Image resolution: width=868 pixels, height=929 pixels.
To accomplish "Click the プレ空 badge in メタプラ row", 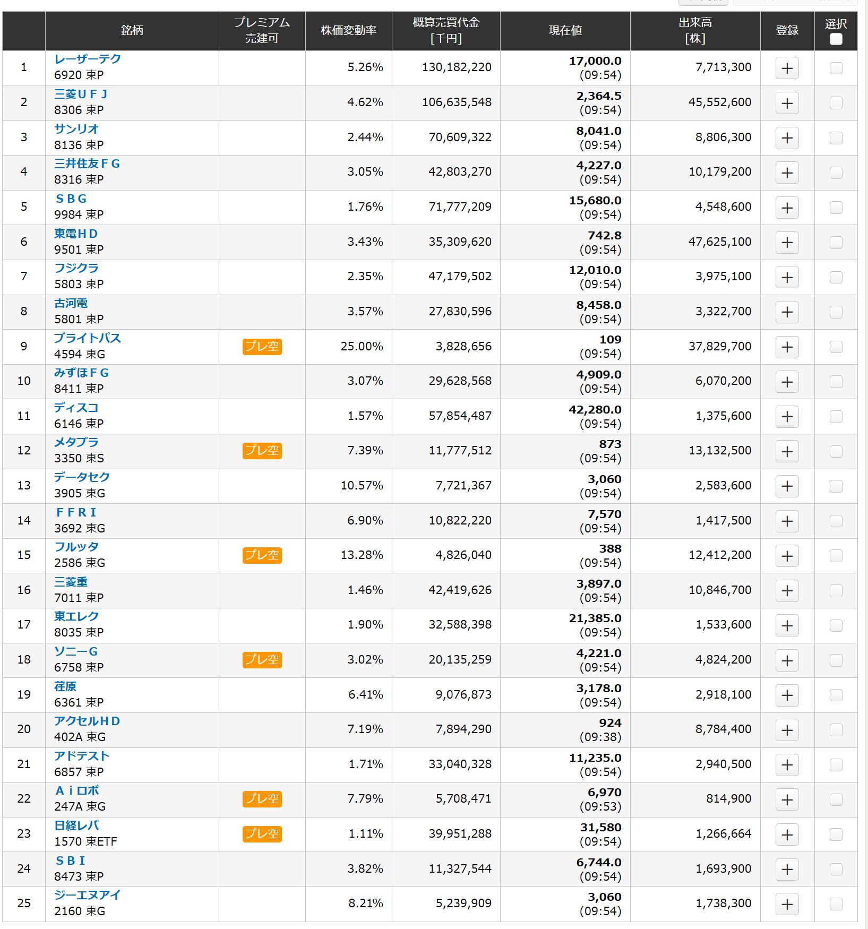I will point(262,451).
